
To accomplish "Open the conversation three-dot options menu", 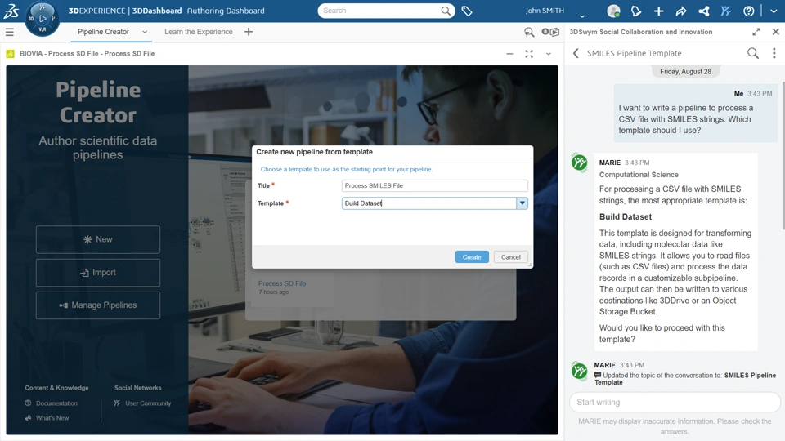I will tap(774, 53).
